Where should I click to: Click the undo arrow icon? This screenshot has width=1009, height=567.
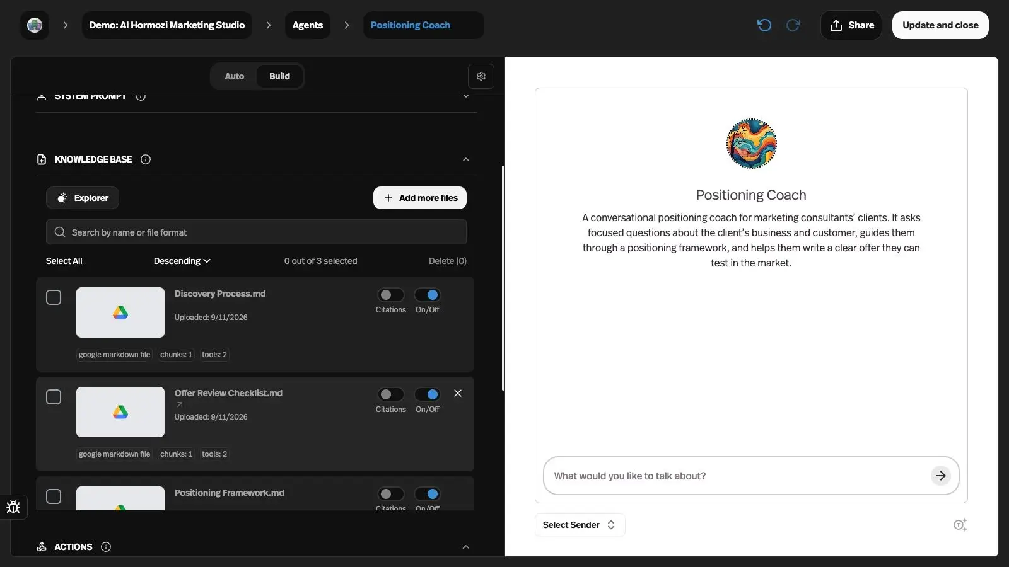pos(764,25)
